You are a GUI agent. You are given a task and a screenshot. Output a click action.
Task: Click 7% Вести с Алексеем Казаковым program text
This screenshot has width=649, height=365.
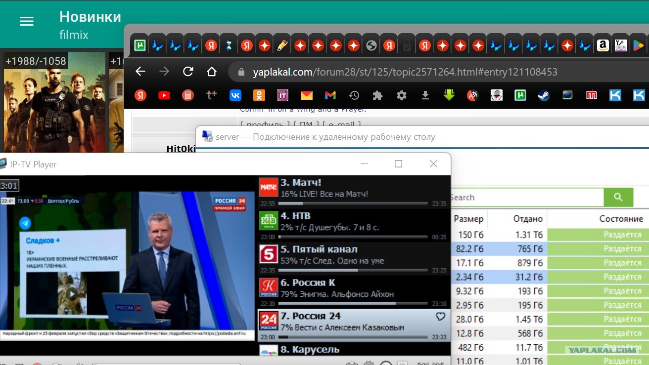[342, 327]
